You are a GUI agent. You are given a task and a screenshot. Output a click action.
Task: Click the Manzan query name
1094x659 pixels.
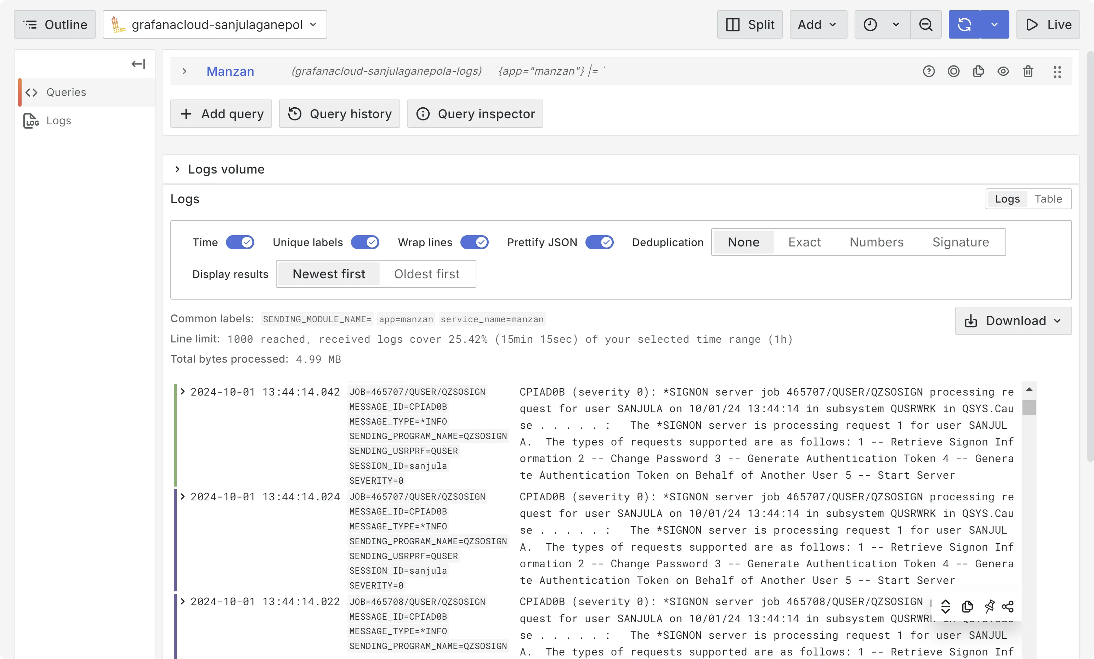coord(230,71)
